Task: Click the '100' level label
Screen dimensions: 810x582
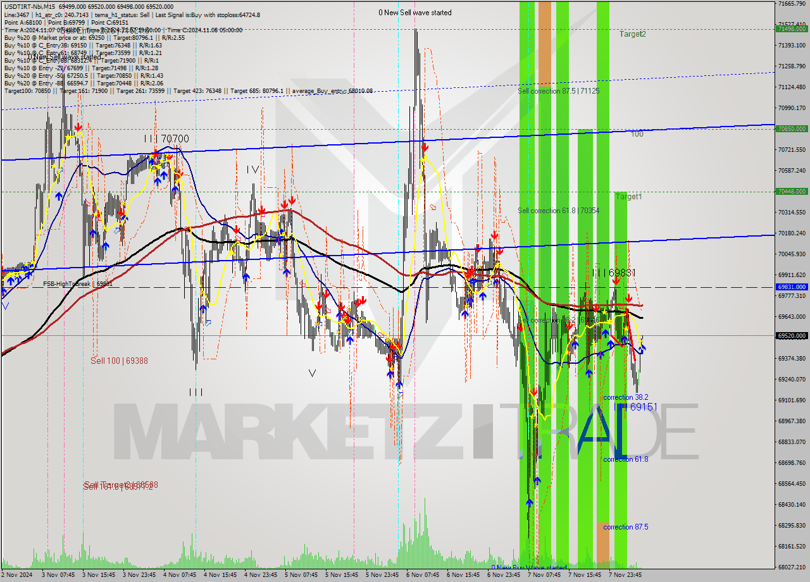Action: click(637, 134)
